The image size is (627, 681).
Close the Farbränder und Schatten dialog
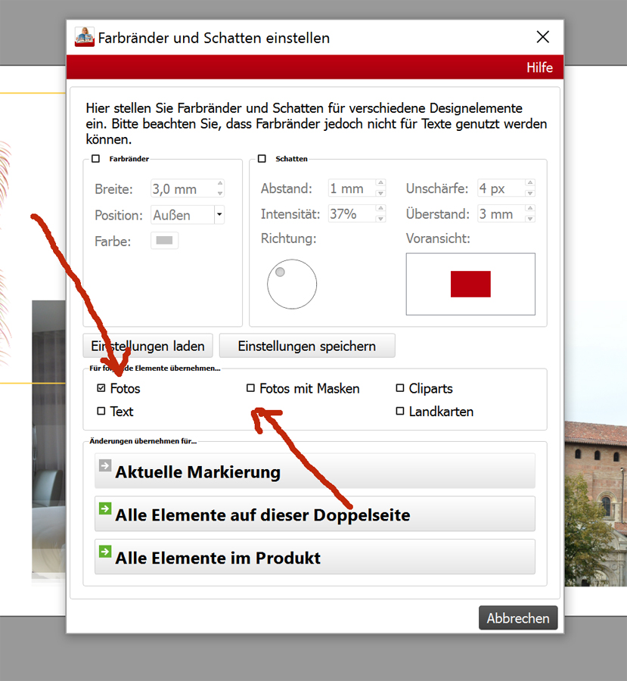pyautogui.click(x=543, y=37)
